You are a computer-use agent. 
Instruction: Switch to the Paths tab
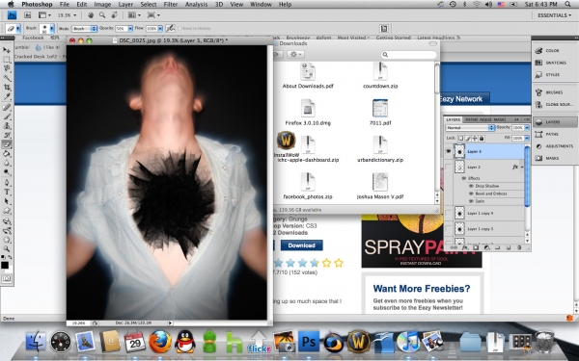point(471,119)
